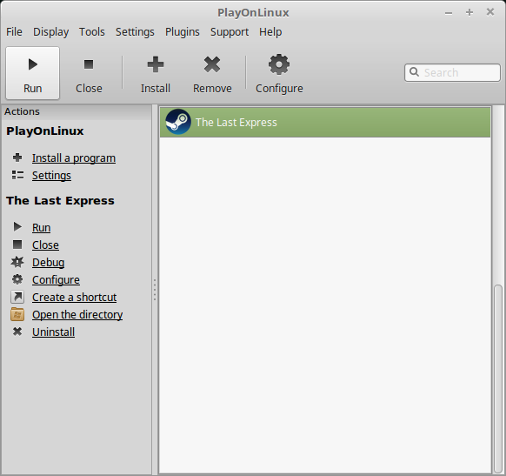Maximize the PlayOnLinux window
Screen dimensions: 506x476
click(x=469, y=12)
